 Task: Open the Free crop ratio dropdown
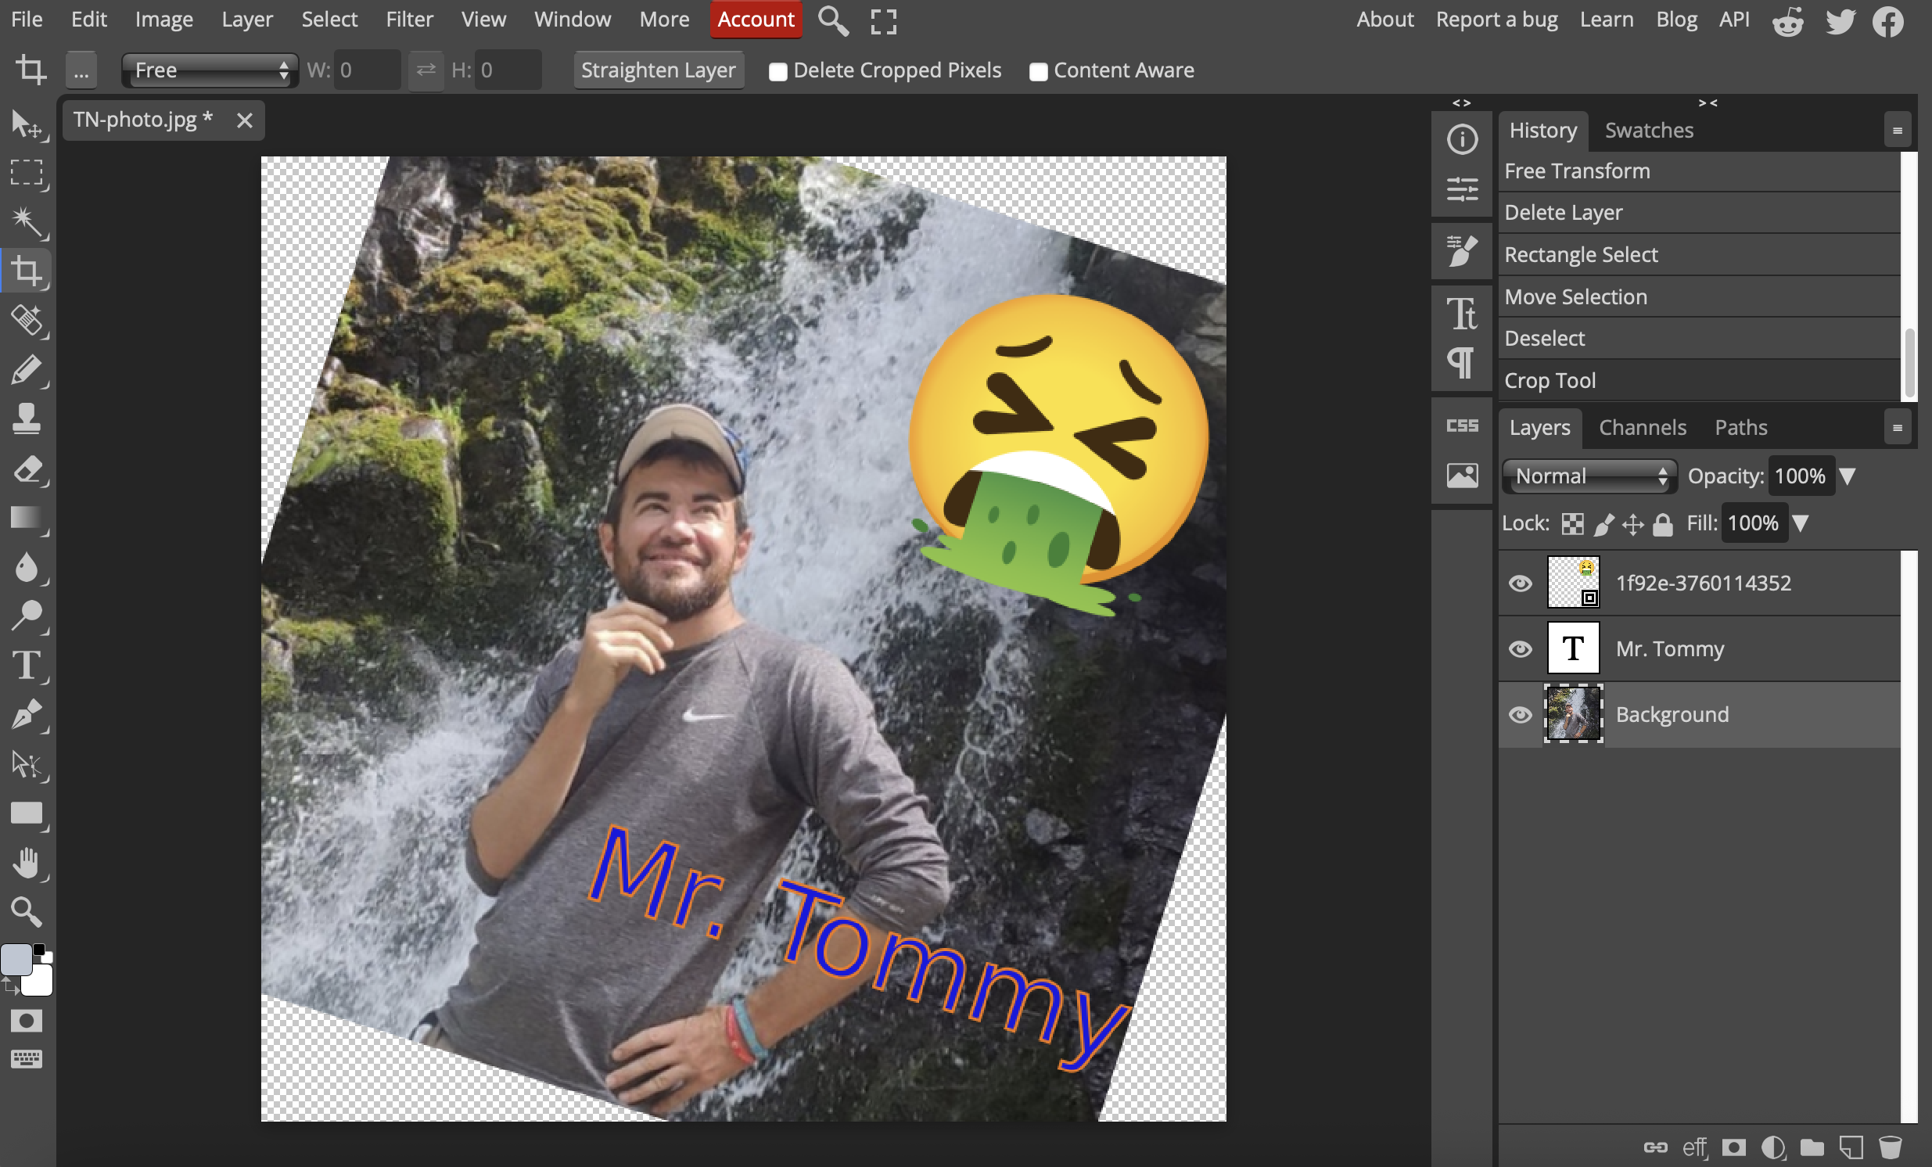(x=210, y=70)
